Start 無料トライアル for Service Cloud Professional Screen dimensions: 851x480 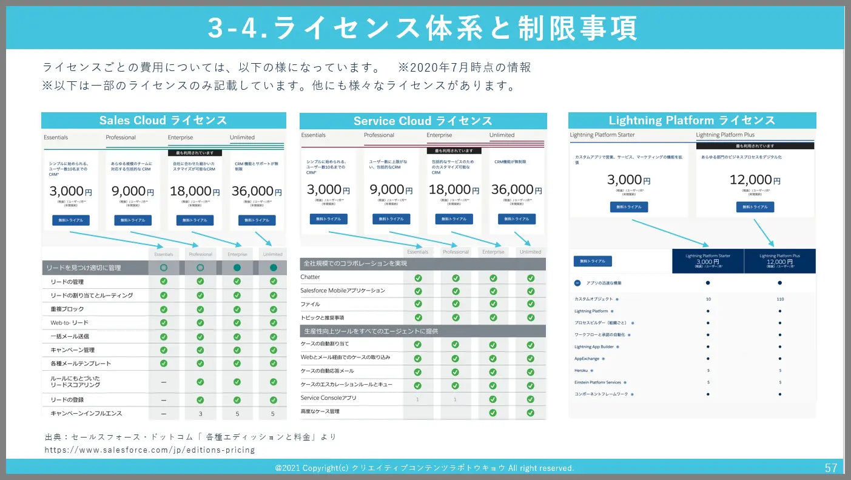click(x=391, y=219)
